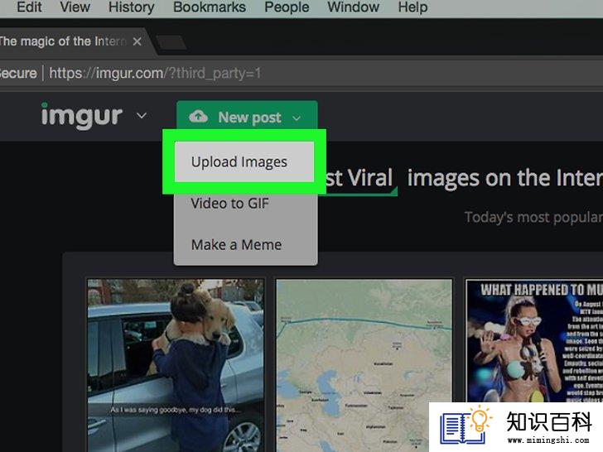Click the 'Viral' section dropdown heading
603x452 pixels.
tap(361, 178)
